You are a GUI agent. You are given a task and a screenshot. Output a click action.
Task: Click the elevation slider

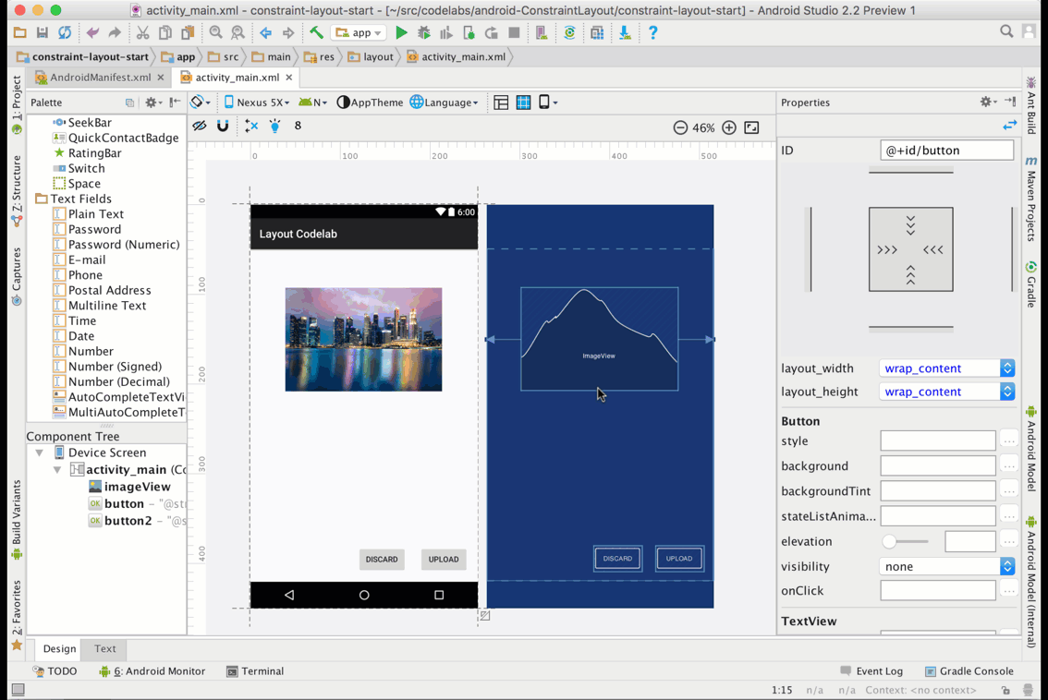pos(905,541)
